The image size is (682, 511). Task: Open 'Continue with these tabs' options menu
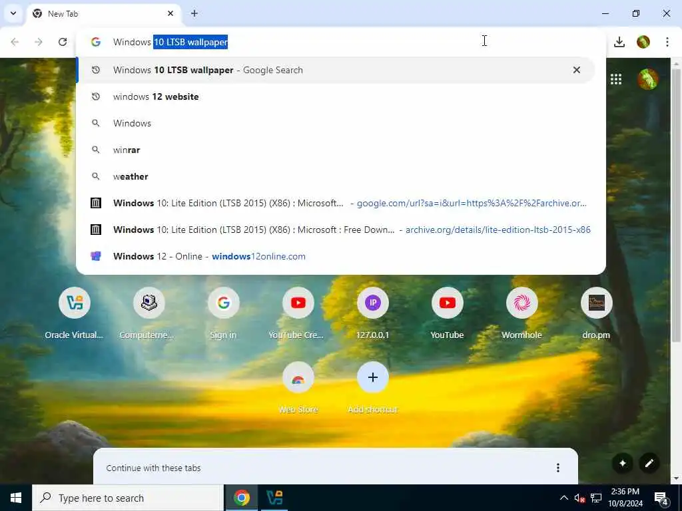click(x=558, y=468)
